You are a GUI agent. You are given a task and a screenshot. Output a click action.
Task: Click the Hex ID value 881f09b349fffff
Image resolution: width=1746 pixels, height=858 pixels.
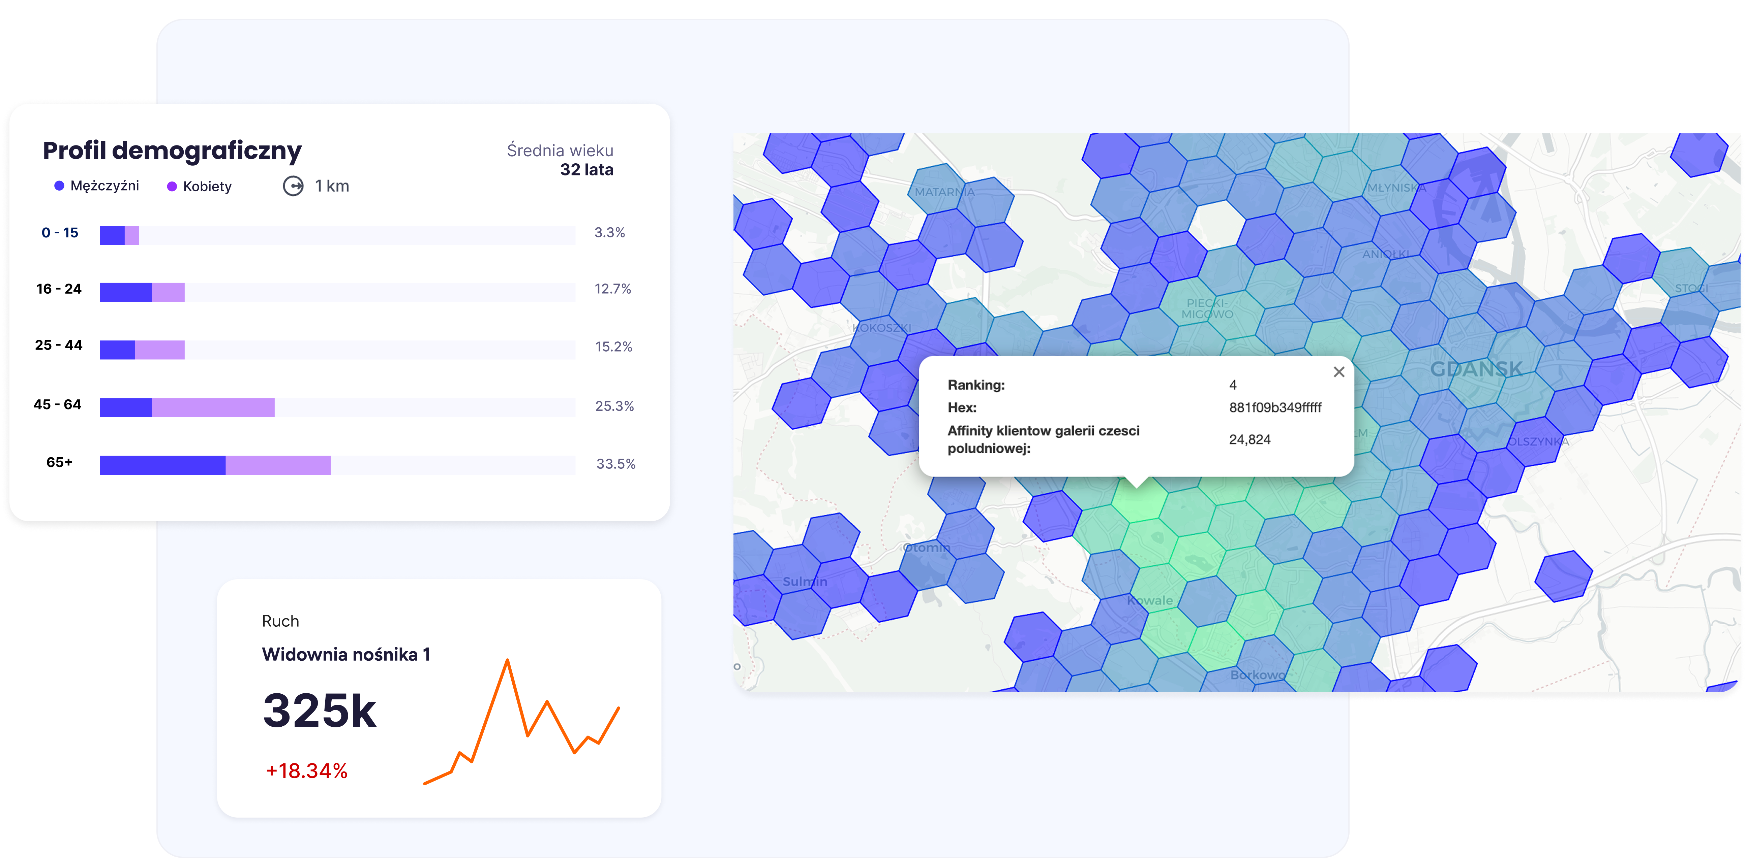click(1275, 408)
